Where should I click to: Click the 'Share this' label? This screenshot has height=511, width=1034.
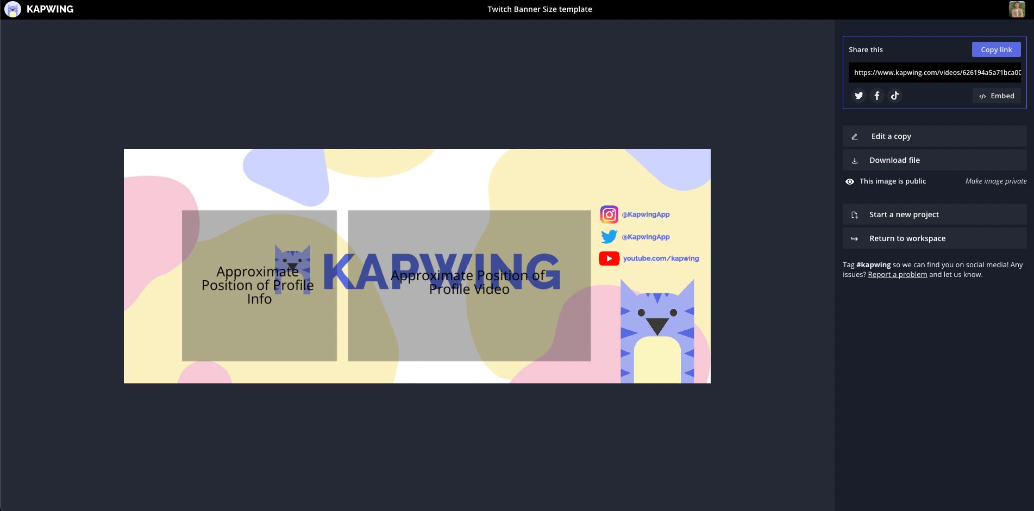tap(866, 49)
